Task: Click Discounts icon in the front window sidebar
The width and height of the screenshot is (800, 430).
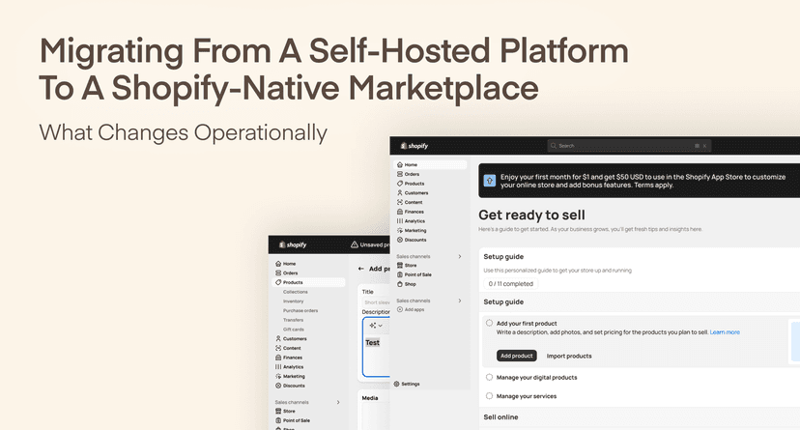Action: 400,240
